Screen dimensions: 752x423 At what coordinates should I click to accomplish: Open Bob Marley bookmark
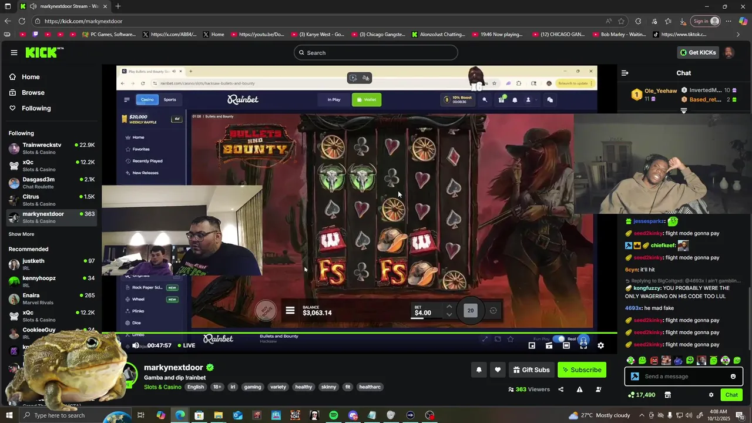point(619,35)
